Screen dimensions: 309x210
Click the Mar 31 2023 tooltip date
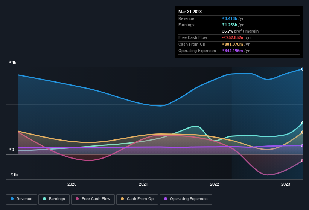(190, 12)
